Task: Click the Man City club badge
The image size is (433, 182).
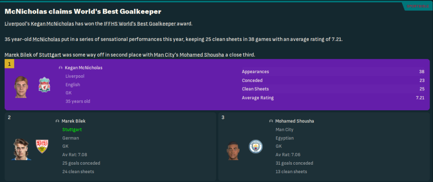Action: [256, 146]
